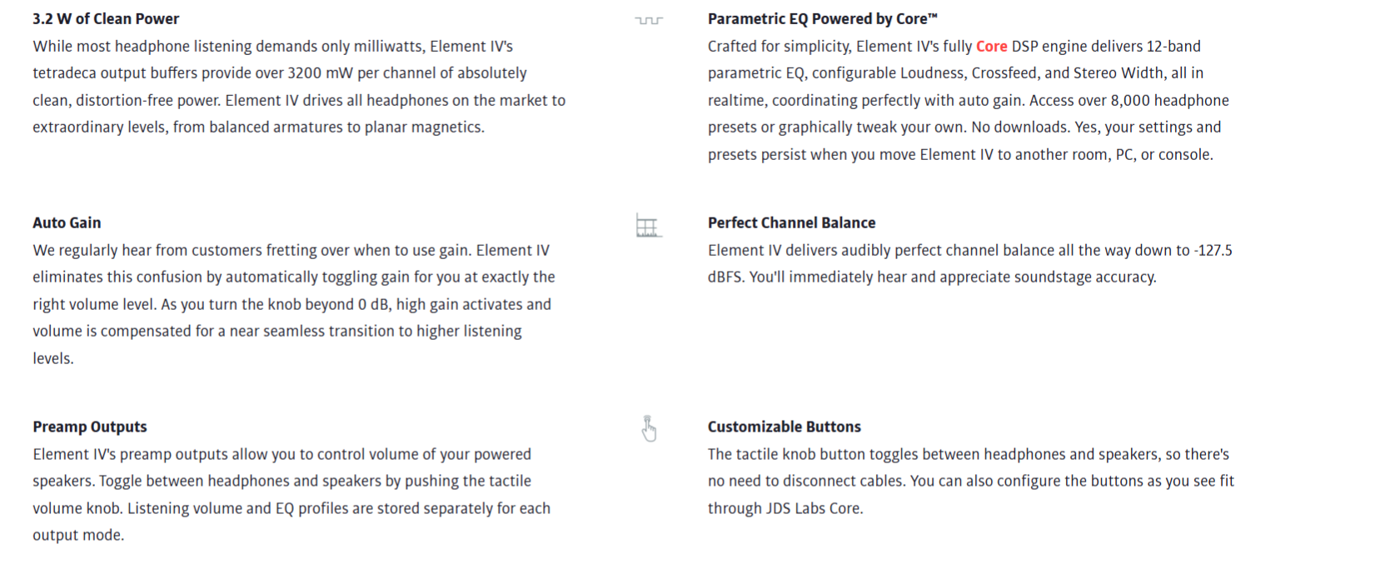Viewport: 1380px width, 569px height.
Task: Click the paragraph describing 12-band parametric EQ
Action: pos(968,100)
